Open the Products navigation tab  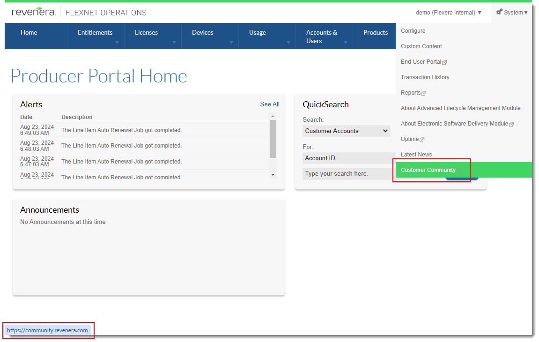click(375, 33)
